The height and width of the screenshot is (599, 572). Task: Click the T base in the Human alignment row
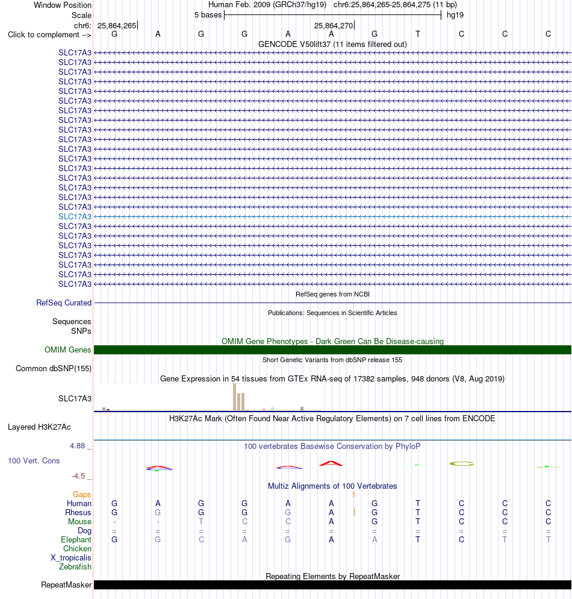pyautogui.click(x=418, y=504)
